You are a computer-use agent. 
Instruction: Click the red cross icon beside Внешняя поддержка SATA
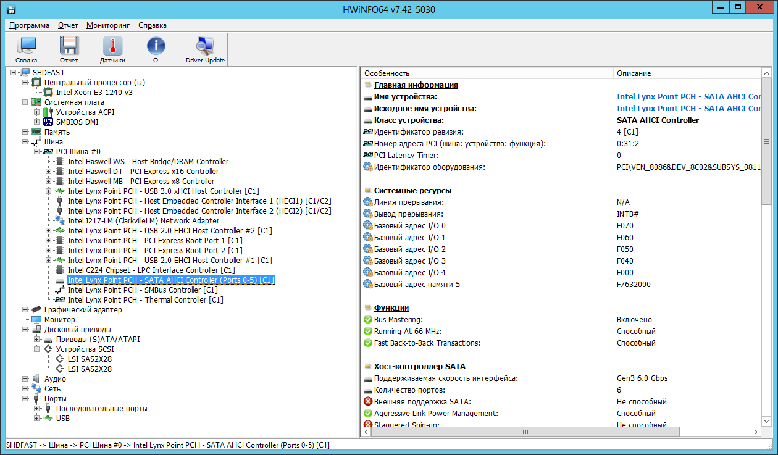pyautogui.click(x=368, y=402)
